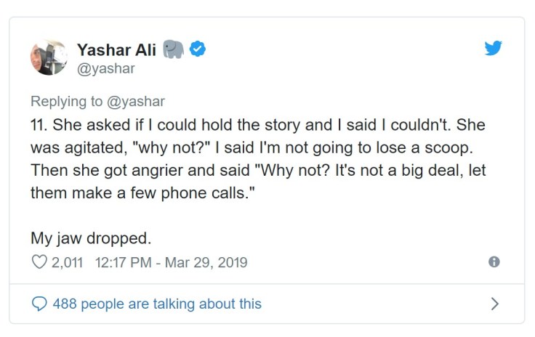This screenshot has height=337, width=535.
Task: Click the blue verified checkmark badge
Action: (x=198, y=49)
